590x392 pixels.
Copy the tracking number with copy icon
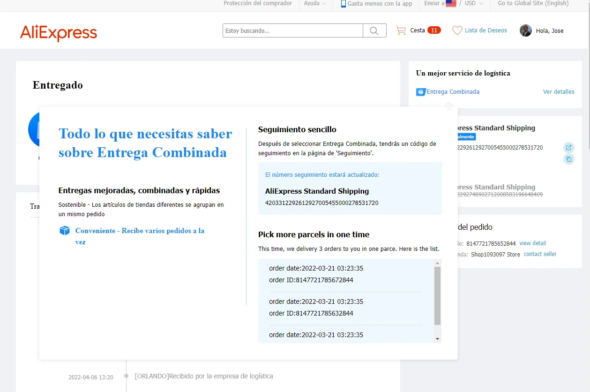click(568, 159)
